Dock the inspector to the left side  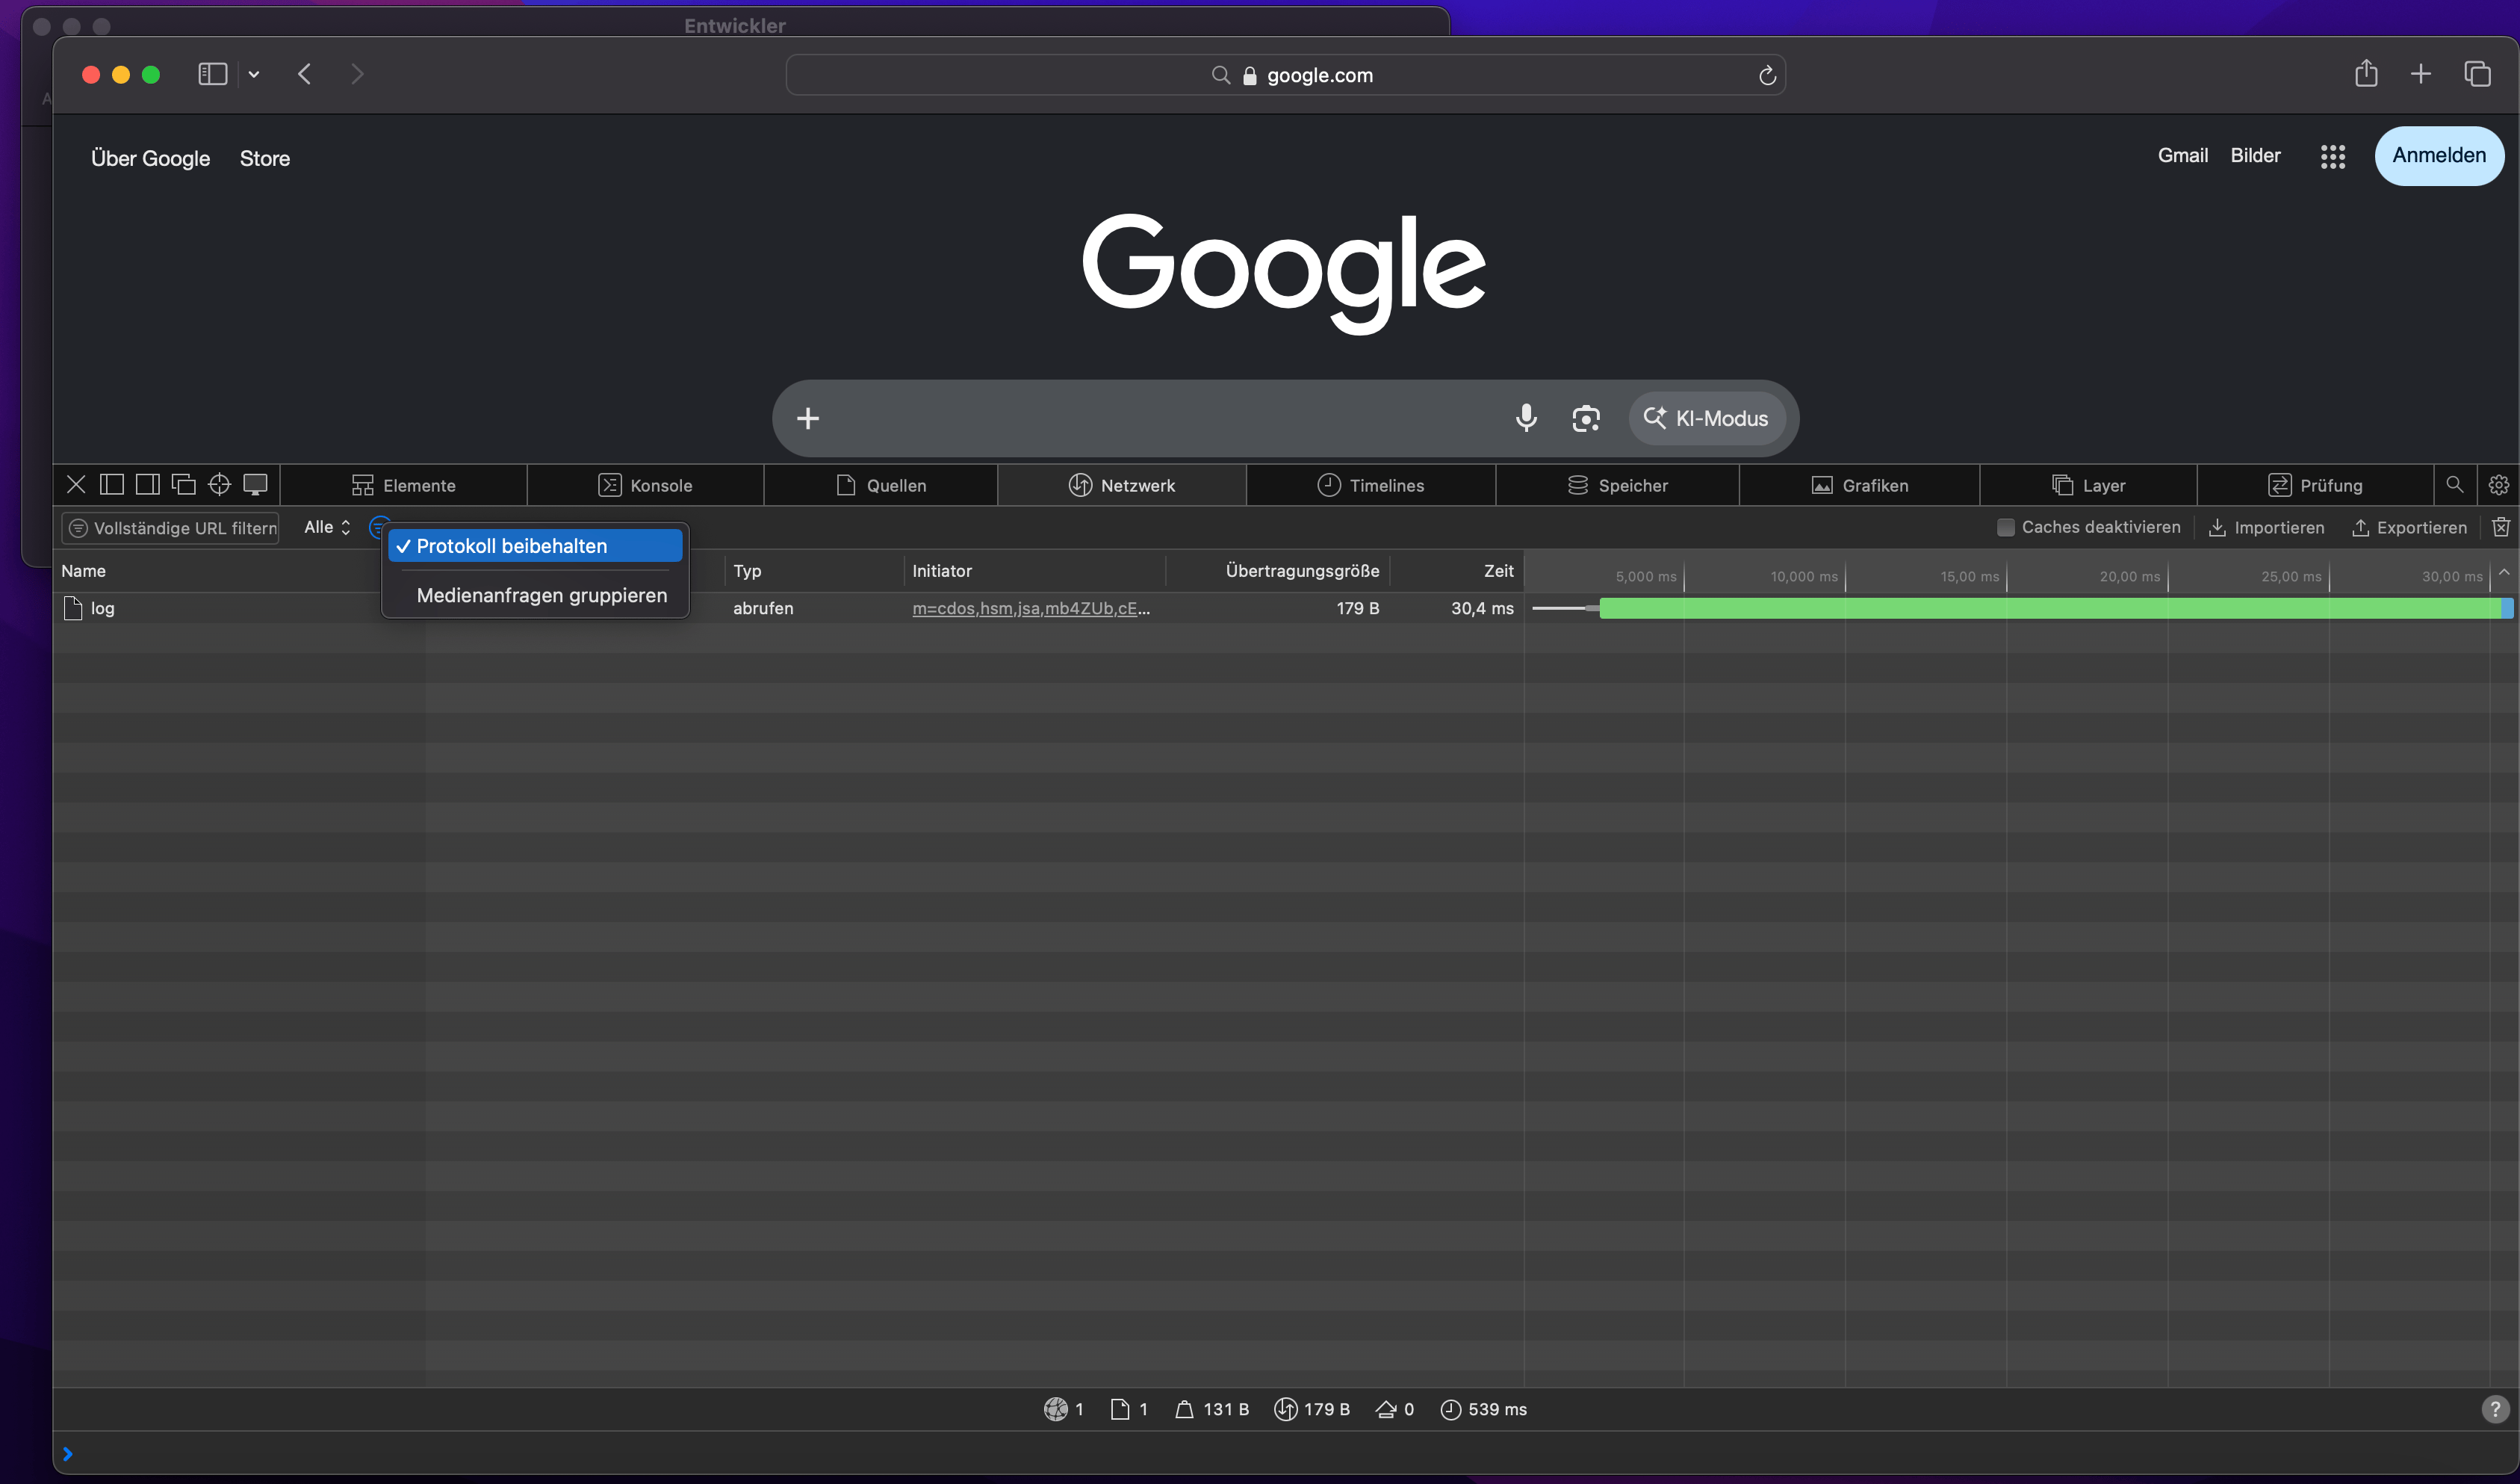coord(112,486)
